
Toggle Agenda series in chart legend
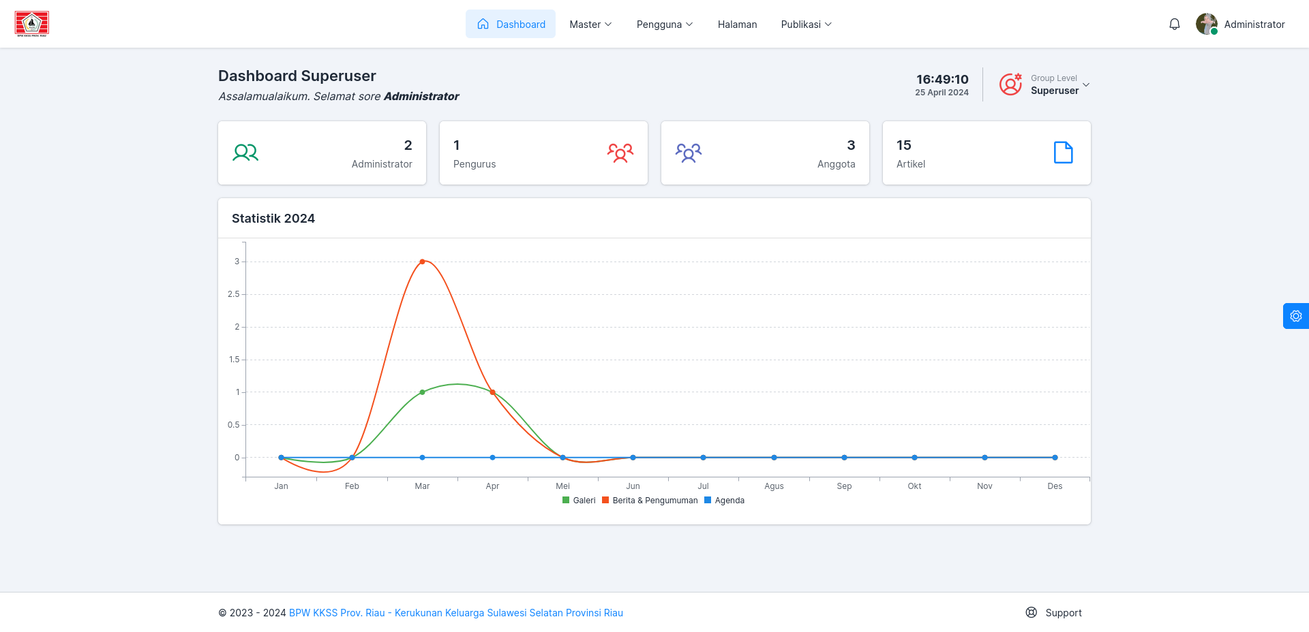[x=724, y=501]
